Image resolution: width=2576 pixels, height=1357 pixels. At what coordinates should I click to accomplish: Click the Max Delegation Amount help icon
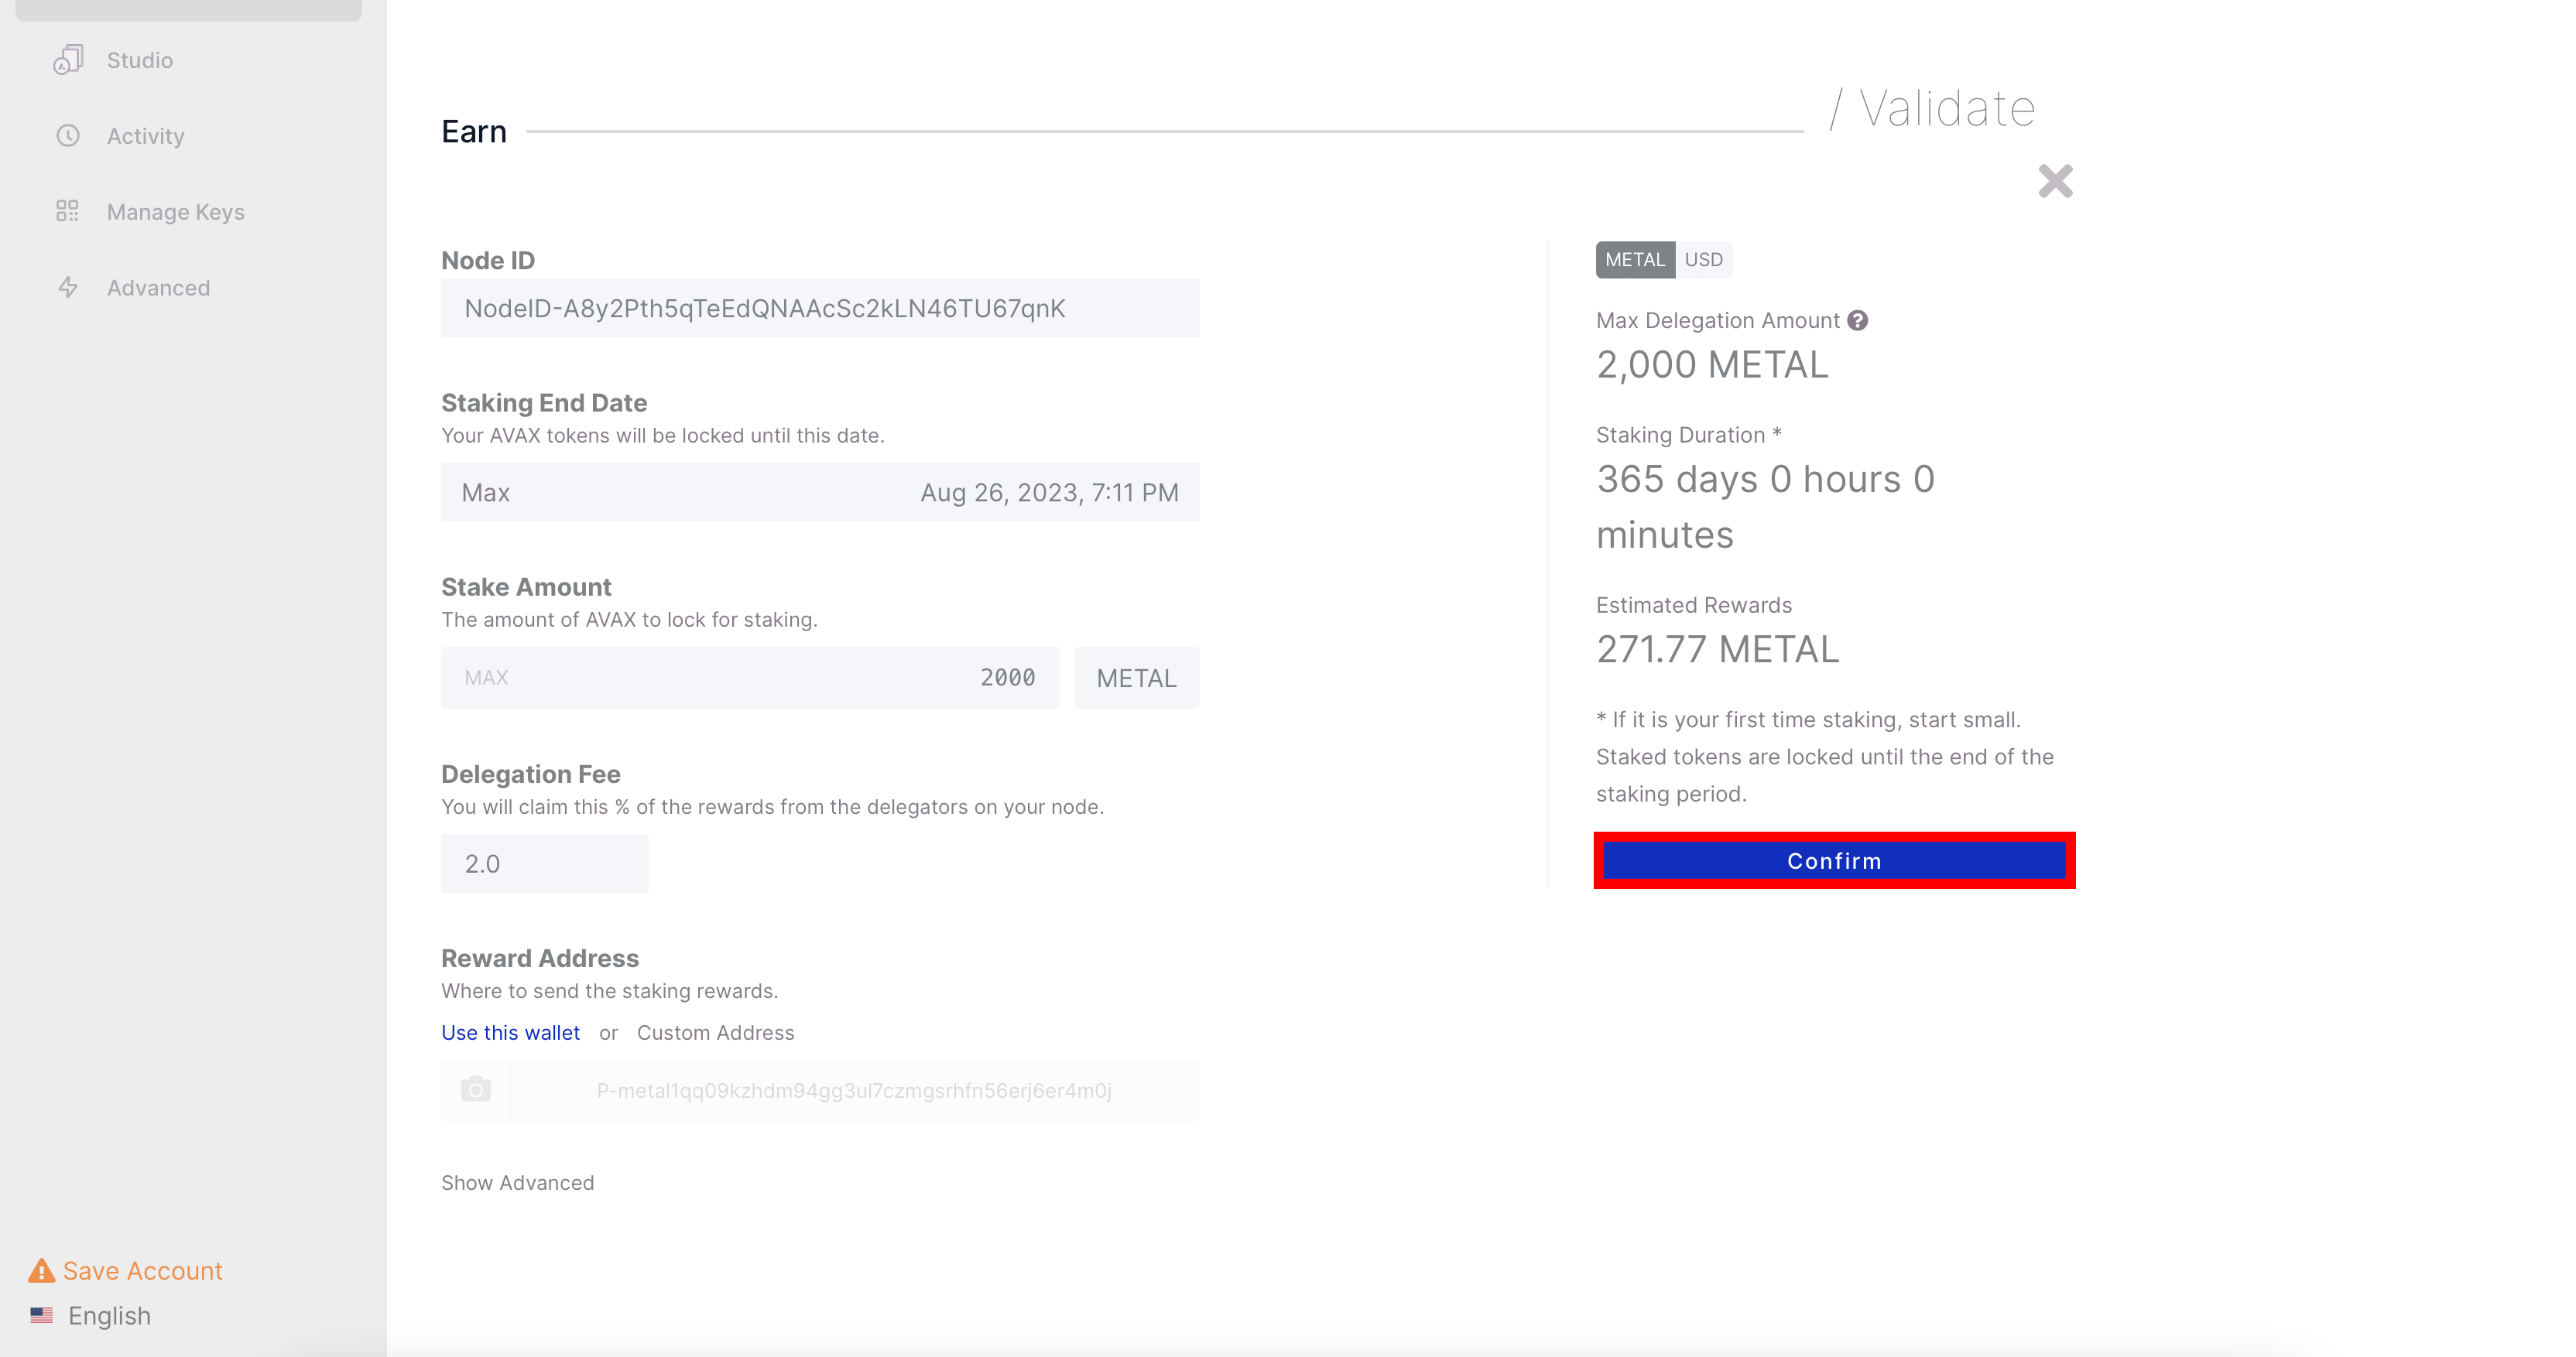(x=1857, y=321)
